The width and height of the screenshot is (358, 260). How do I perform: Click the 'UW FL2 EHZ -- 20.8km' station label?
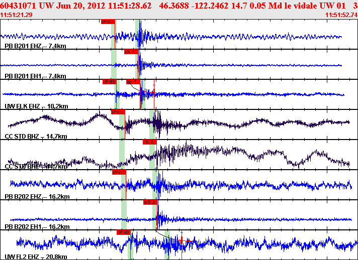(x=36, y=257)
